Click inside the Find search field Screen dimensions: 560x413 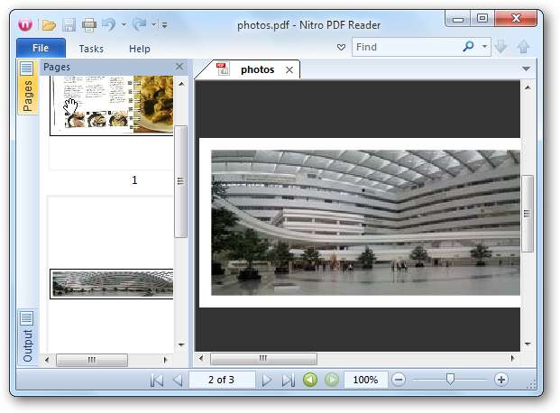[x=407, y=47]
